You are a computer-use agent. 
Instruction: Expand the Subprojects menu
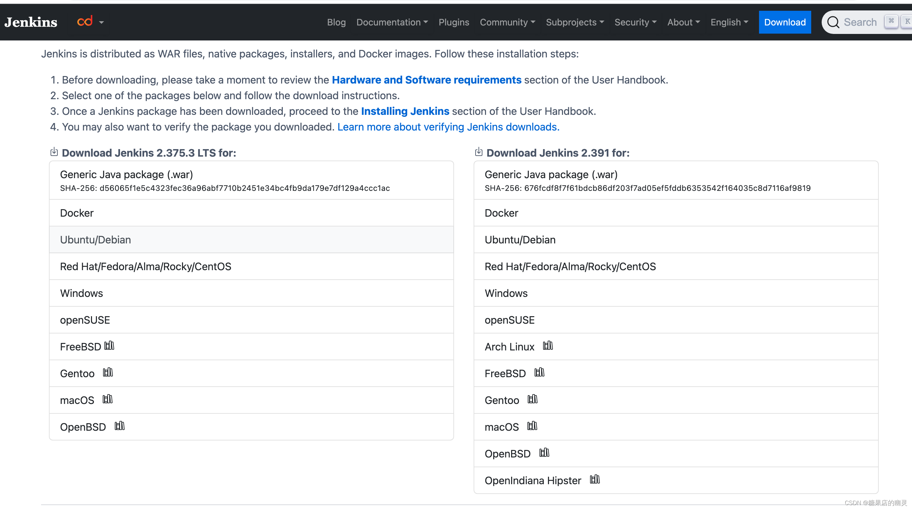(575, 22)
